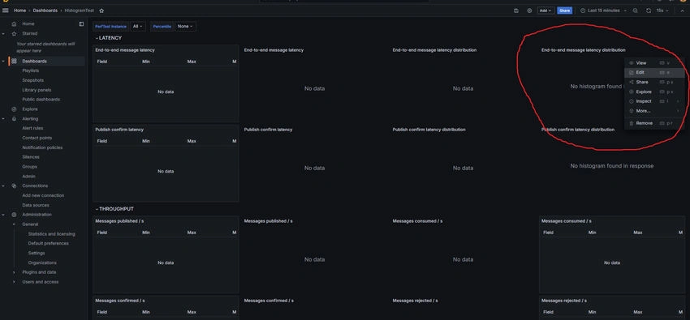Open the Percentile None dropdown
The image size is (690, 320).
click(185, 27)
